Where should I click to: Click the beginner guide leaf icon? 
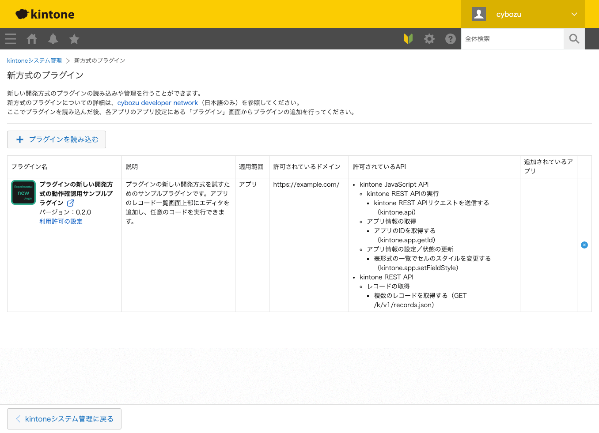click(408, 39)
